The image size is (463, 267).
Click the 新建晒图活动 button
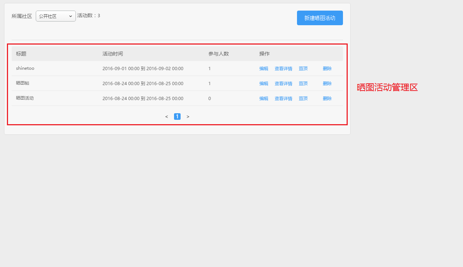coord(320,18)
